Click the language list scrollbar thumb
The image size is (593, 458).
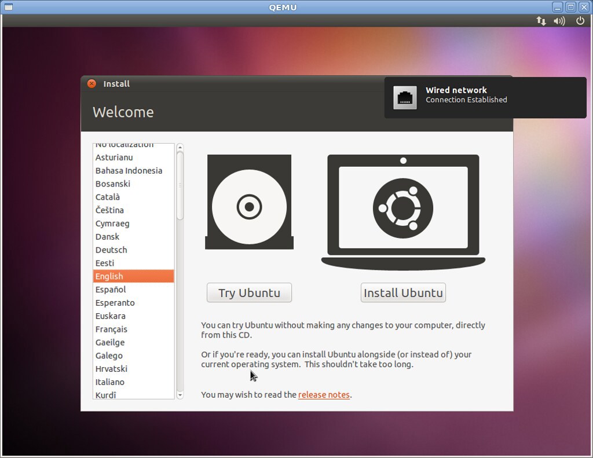coord(180,185)
